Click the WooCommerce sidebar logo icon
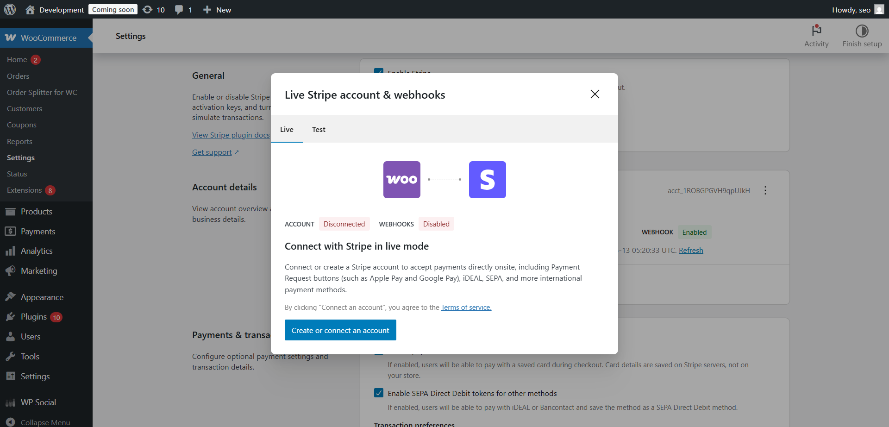This screenshot has width=889, height=427. pyautogui.click(x=11, y=38)
